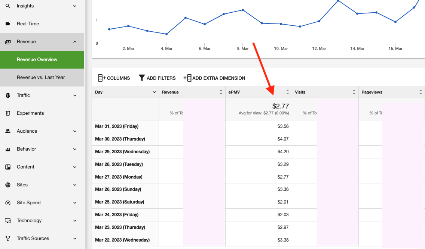Expand the Insights menu chevron
This screenshot has height=249, width=425.
(x=75, y=6)
